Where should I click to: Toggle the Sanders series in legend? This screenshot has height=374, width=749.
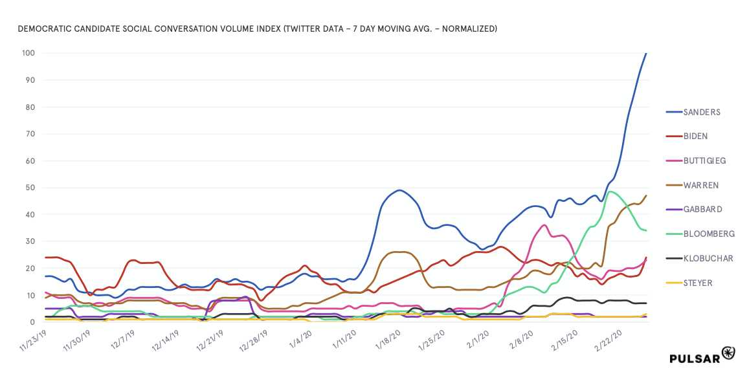(702, 112)
